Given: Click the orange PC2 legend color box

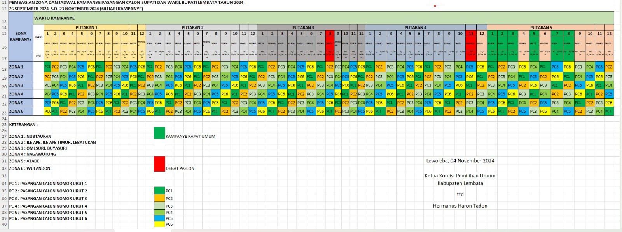Looking at the screenshot, I should (x=159, y=198).
